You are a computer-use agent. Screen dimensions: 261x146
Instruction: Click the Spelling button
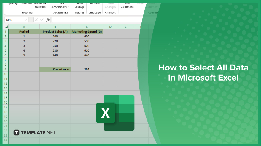(x=12, y=3)
